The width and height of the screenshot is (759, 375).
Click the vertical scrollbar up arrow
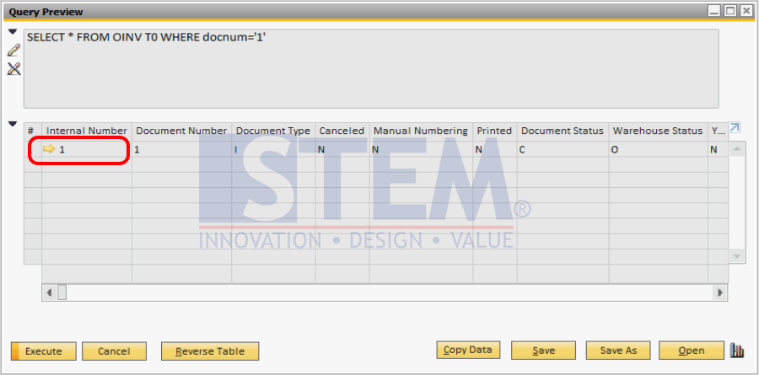pyautogui.click(x=736, y=149)
